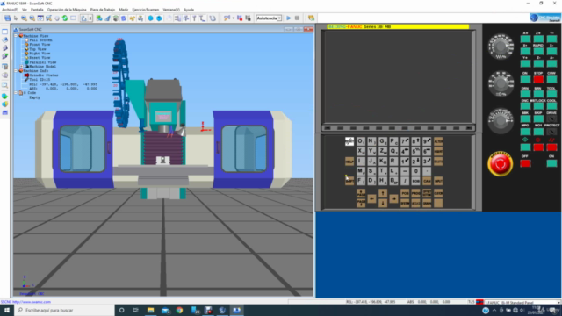Toggle the MO1 optional stop button
562x316 pixels.
coord(538,131)
